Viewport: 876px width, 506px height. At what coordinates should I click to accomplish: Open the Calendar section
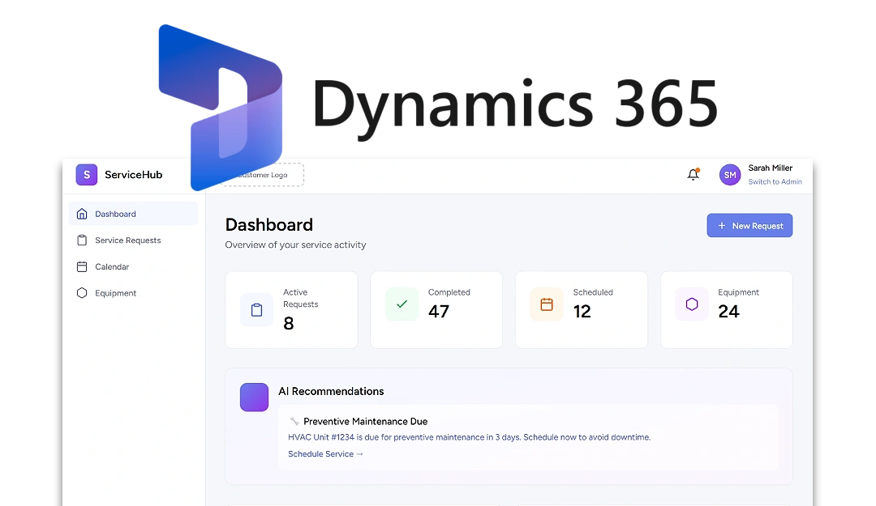(x=114, y=266)
